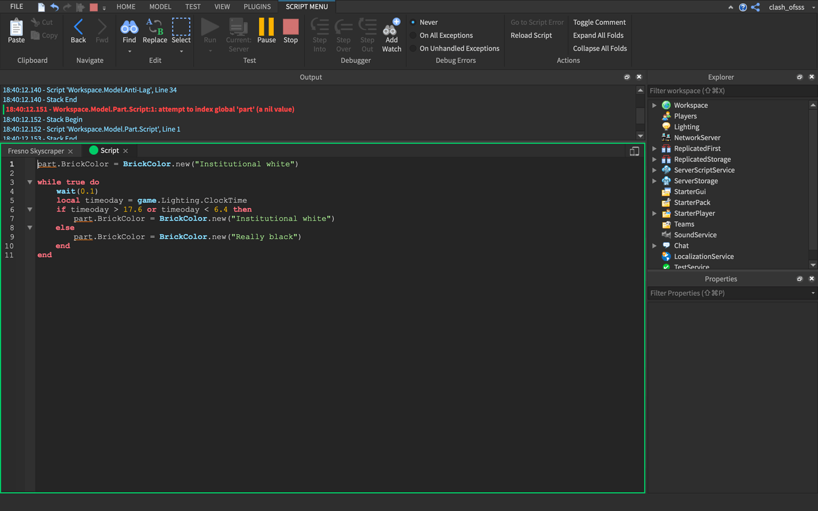
Task: Click the Back navigation arrow icon
Action: coord(78,27)
